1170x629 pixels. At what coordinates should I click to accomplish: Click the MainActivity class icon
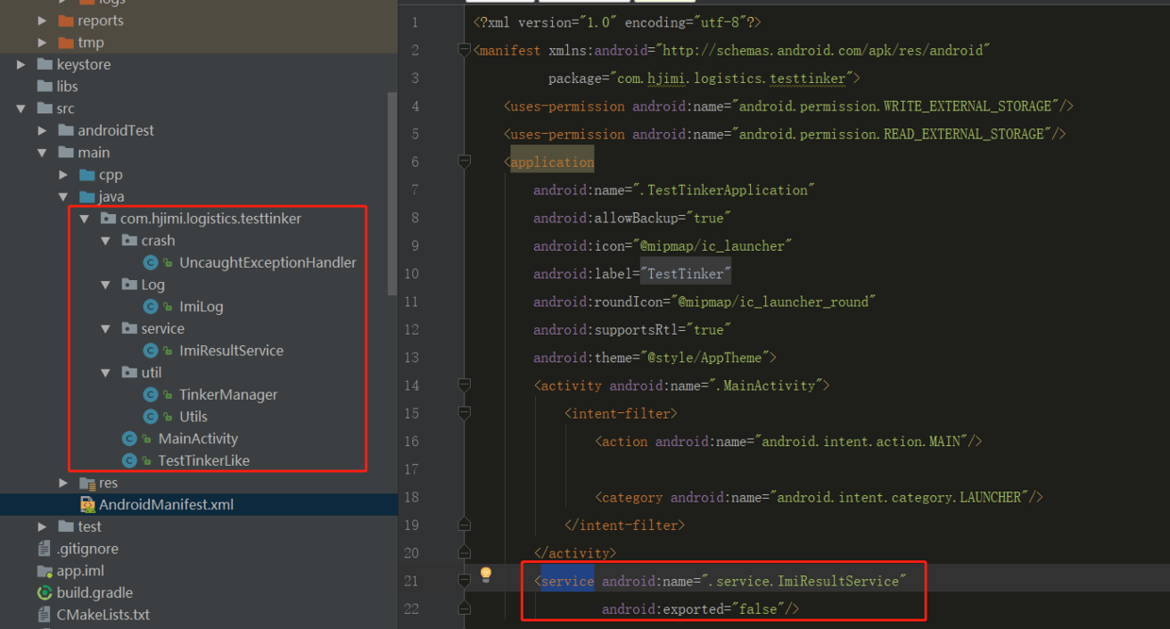[129, 439]
